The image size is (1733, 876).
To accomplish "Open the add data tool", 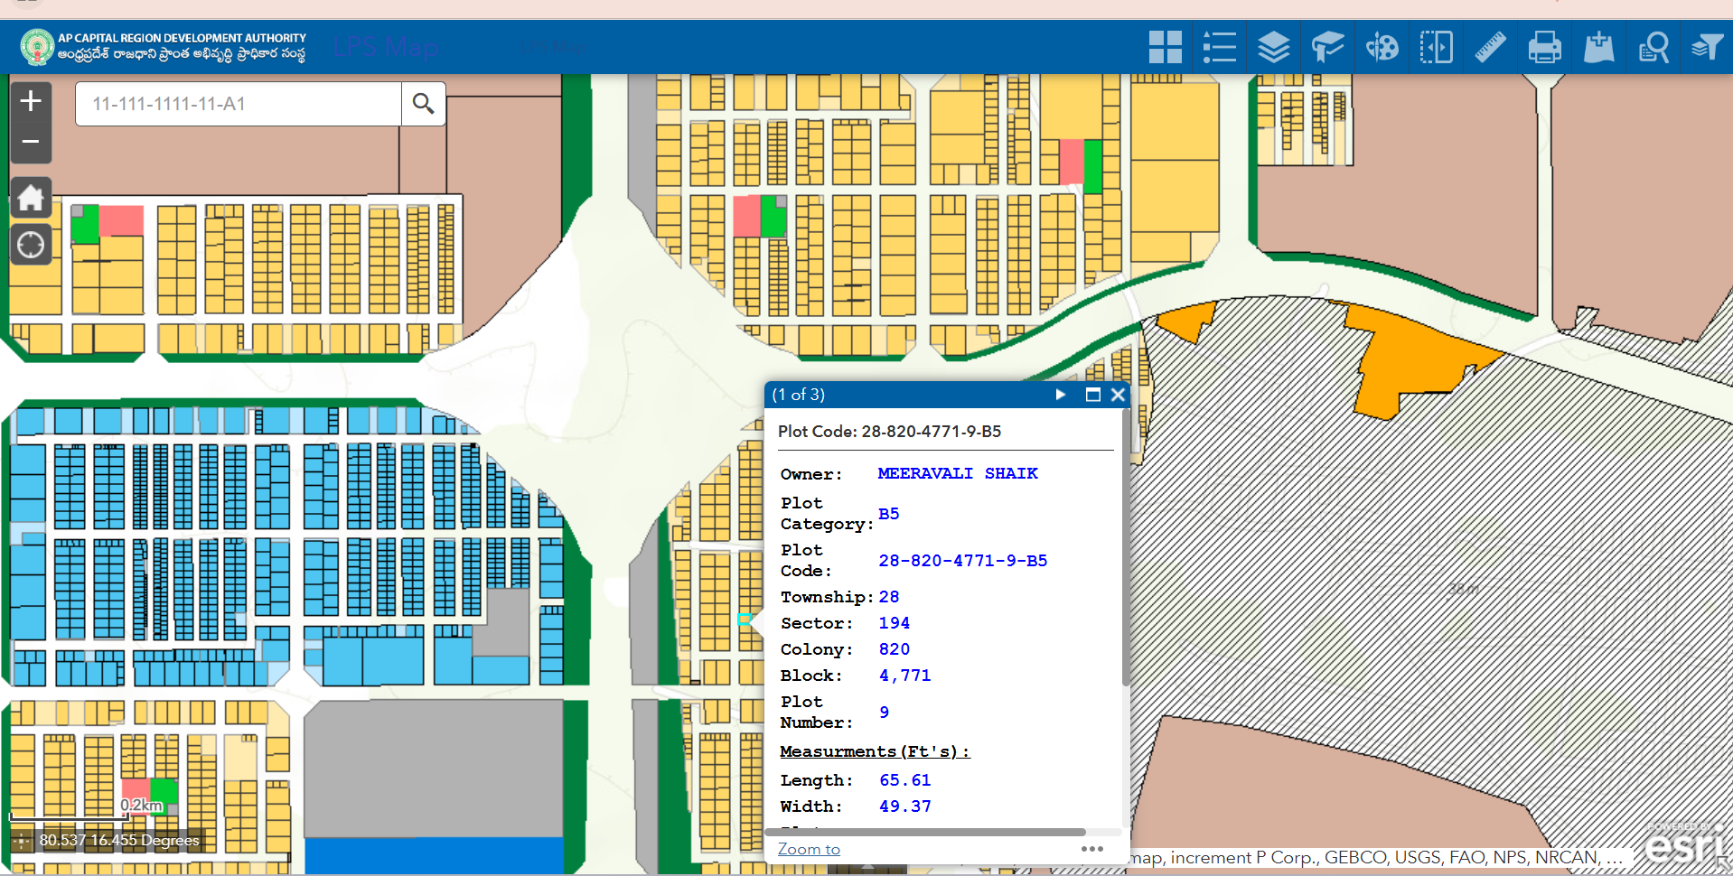I will click(x=1598, y=46).
